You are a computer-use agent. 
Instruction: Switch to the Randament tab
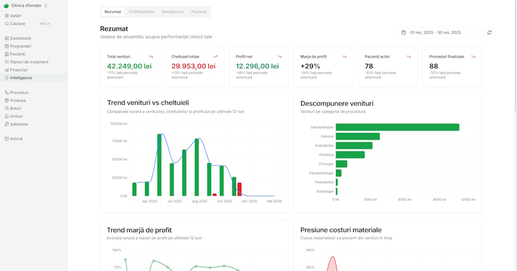click(x=173, y=12)
